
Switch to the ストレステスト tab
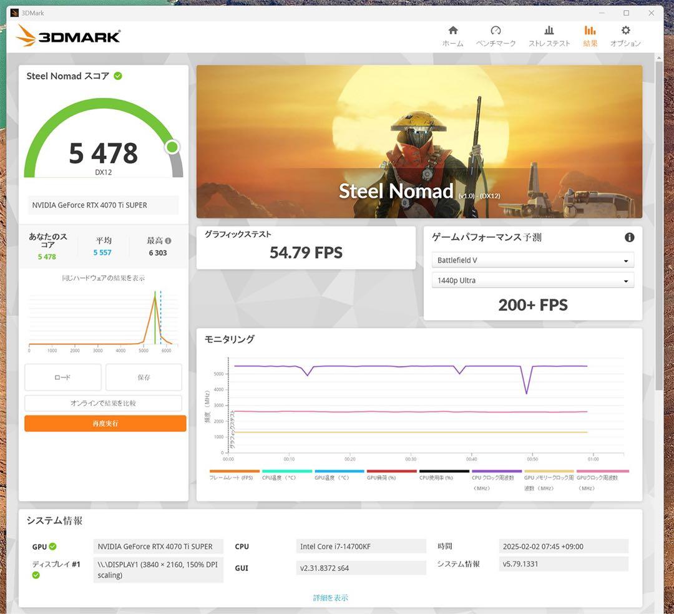pos(549,34)
